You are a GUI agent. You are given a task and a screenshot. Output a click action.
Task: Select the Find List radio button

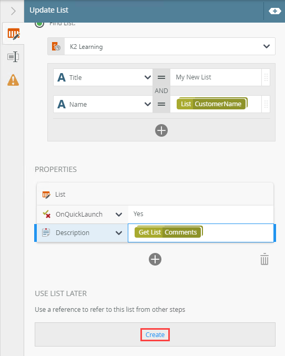[39, 24]
